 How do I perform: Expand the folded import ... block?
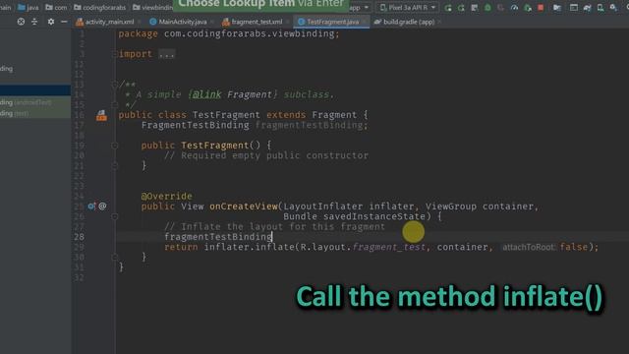coord(166,54)
